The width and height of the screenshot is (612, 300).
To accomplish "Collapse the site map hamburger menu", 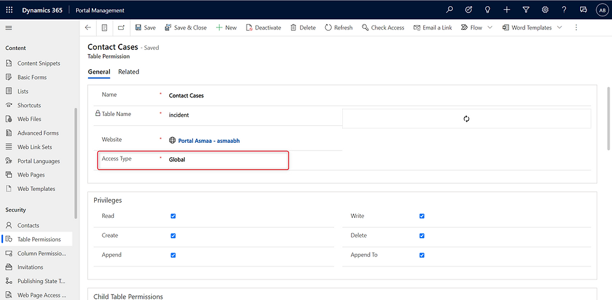I will (9, 28).
